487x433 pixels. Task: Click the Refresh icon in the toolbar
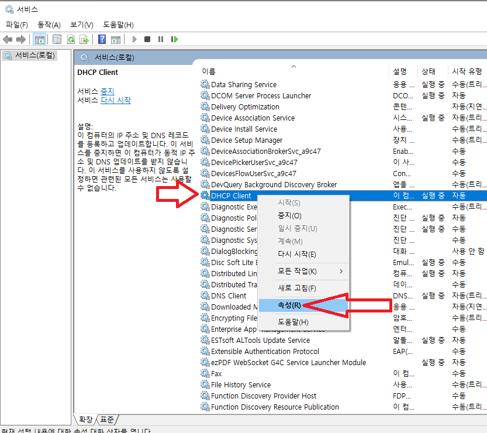(x=71, y=39)
